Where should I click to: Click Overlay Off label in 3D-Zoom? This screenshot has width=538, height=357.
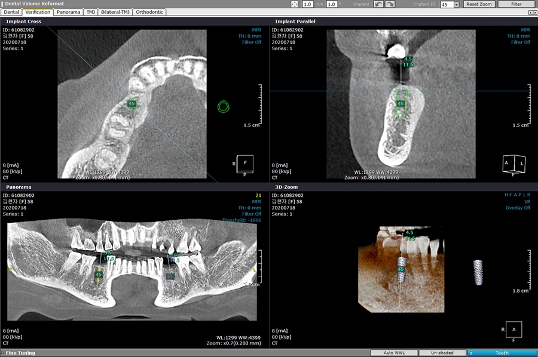518,208
